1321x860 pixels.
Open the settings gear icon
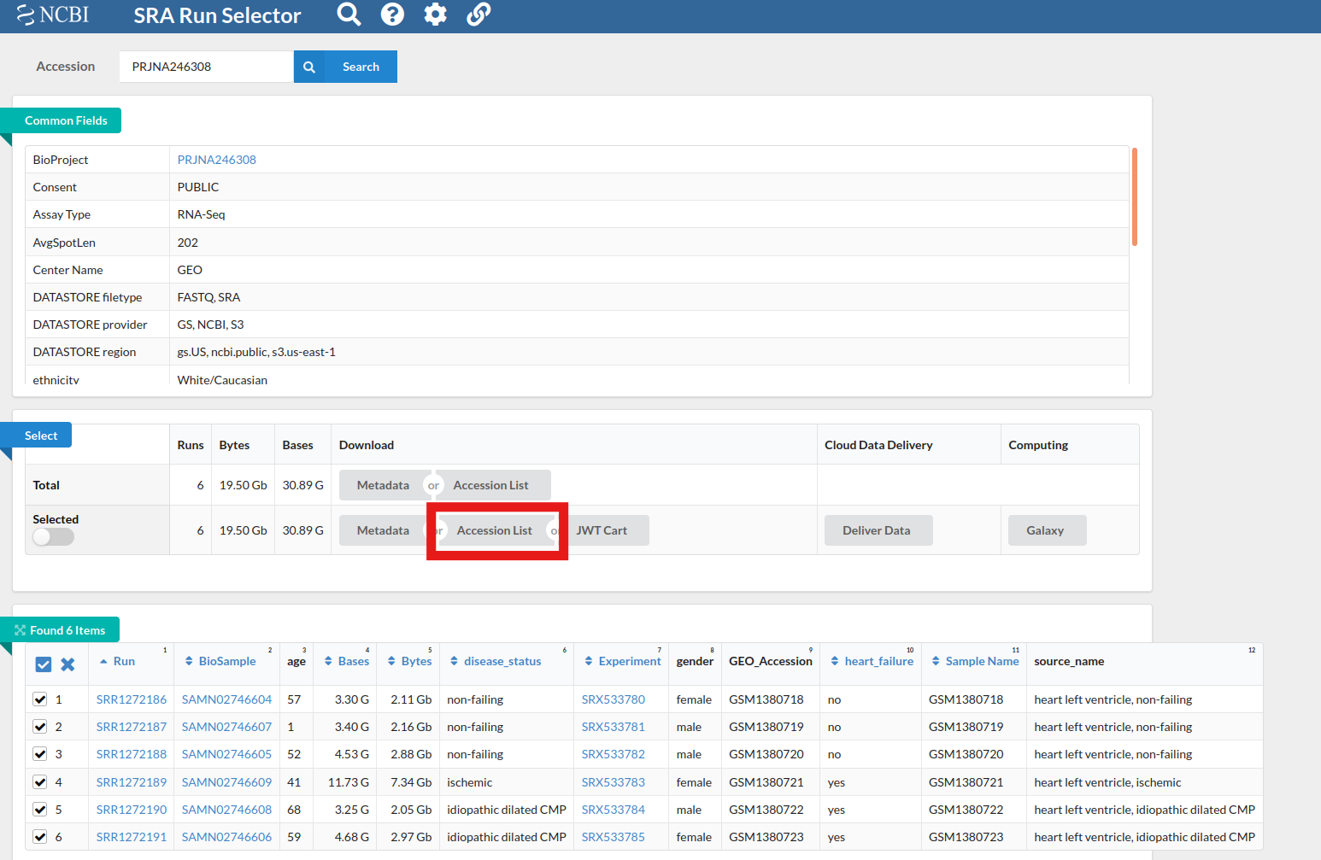click(x=436, y=15)
